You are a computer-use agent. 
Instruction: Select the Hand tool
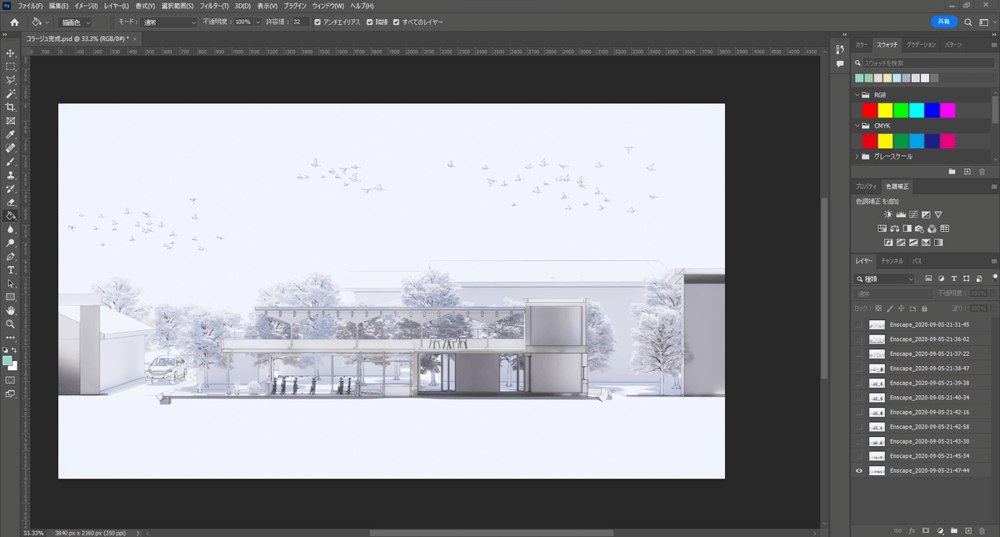[11, 310]
